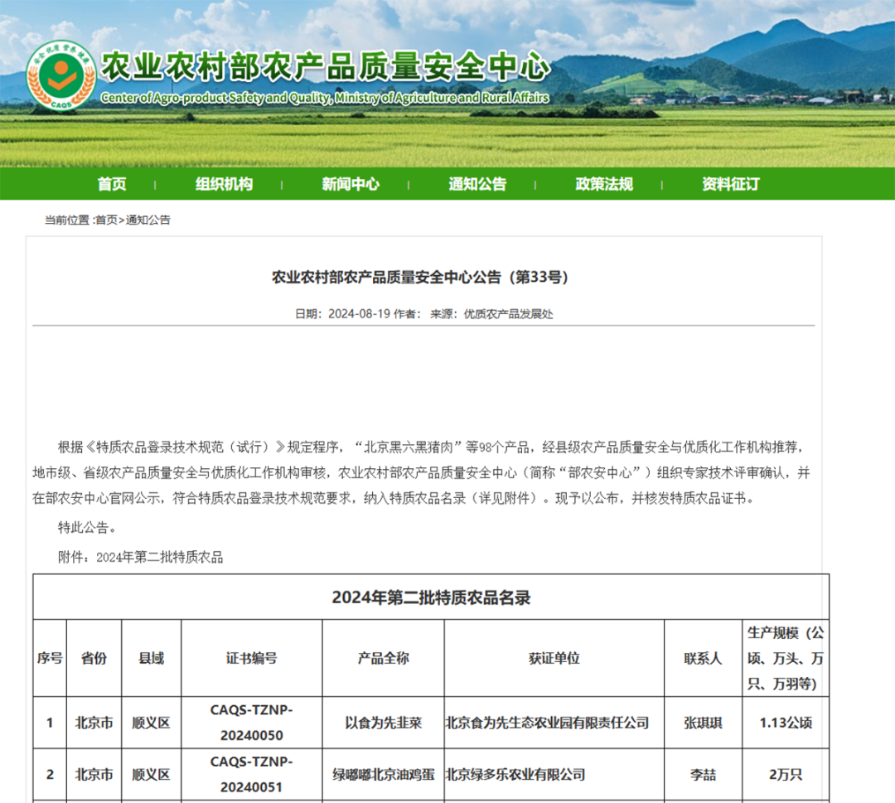Screen dimensions: 895x803
Task: Click the 以食为先韭菜 product cell
Action: click(383, 723)
